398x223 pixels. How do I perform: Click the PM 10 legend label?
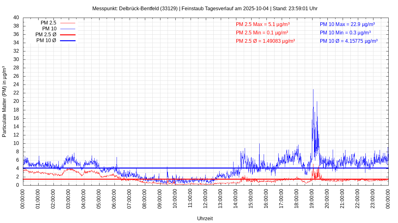49,29
